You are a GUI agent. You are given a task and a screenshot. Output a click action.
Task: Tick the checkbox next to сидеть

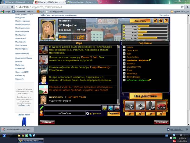coord(124,47)
